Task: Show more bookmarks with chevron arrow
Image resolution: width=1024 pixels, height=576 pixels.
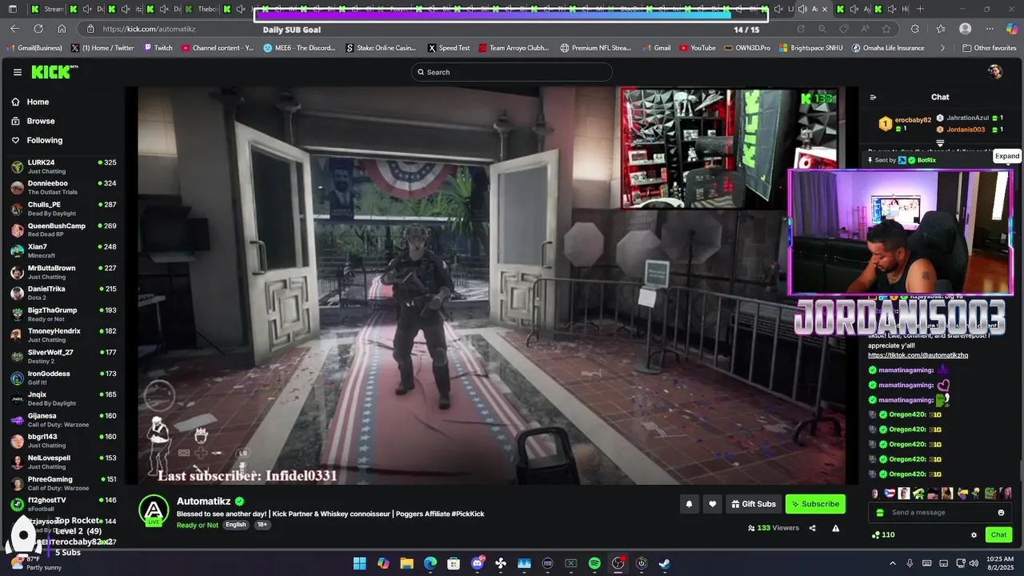Action: click(x=942, y=48)
